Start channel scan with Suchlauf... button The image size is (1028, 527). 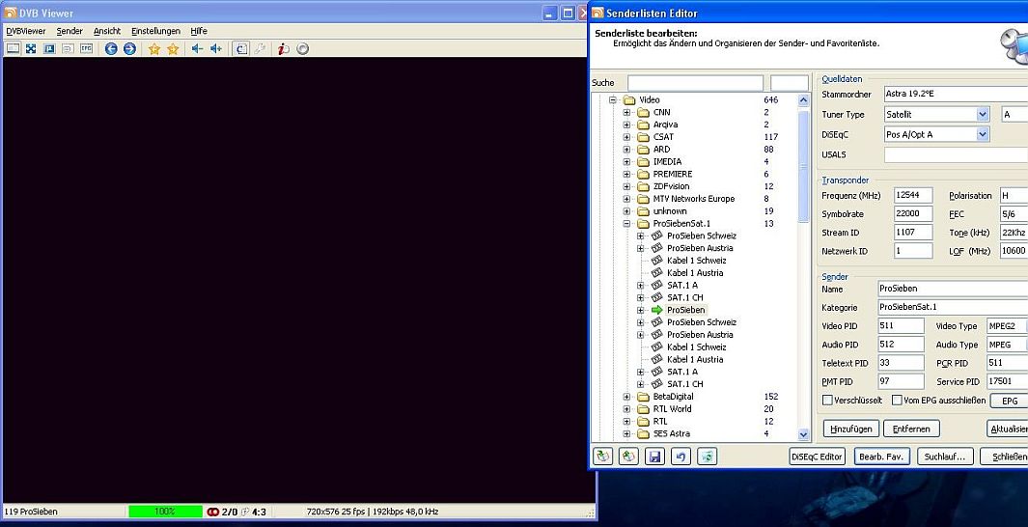(x=945, y=457)
